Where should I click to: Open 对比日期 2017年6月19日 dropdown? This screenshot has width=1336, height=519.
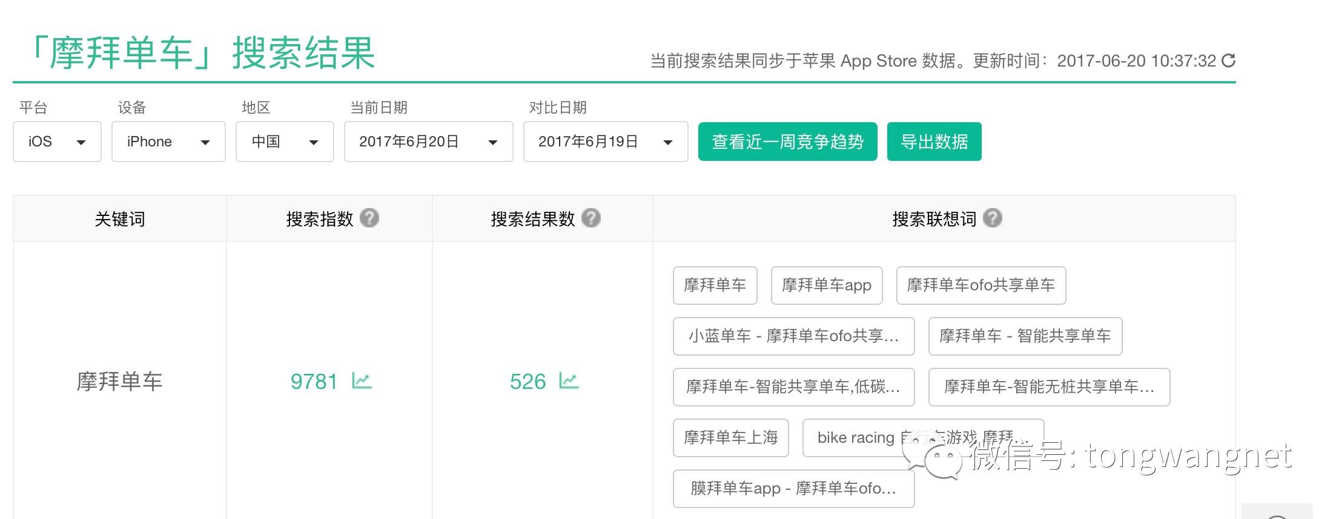606,142
